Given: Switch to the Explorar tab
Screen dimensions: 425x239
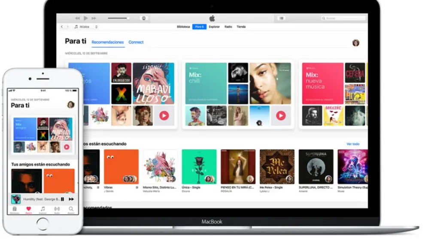Looking at the screenshot, I should [x=214, y=27].
